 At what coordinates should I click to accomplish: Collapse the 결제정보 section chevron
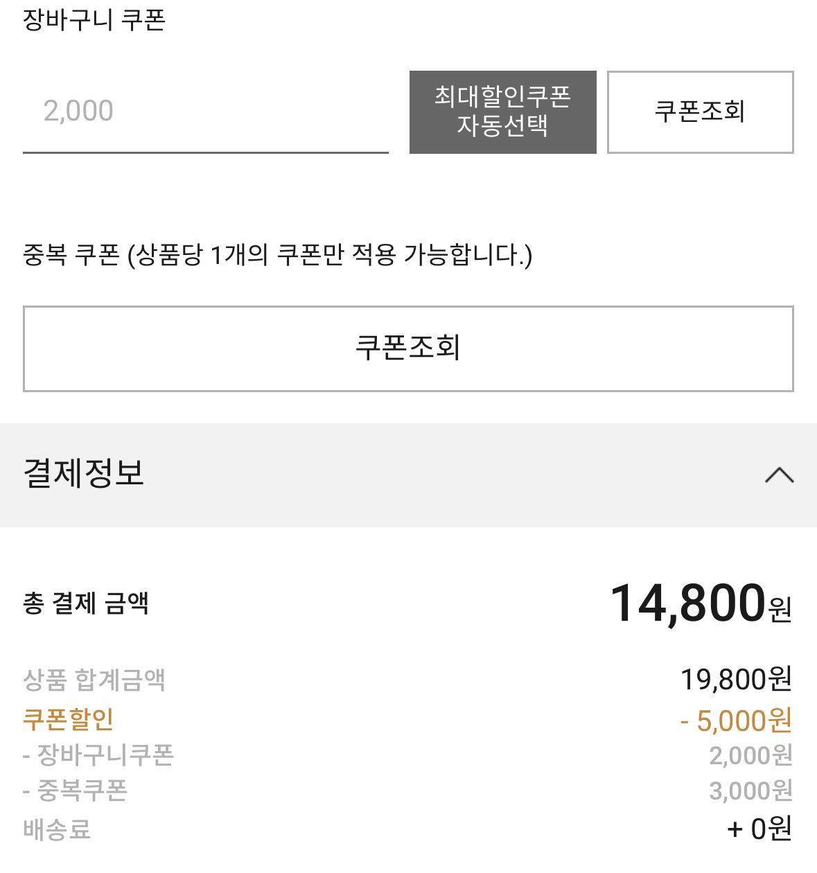coord(779,475)
